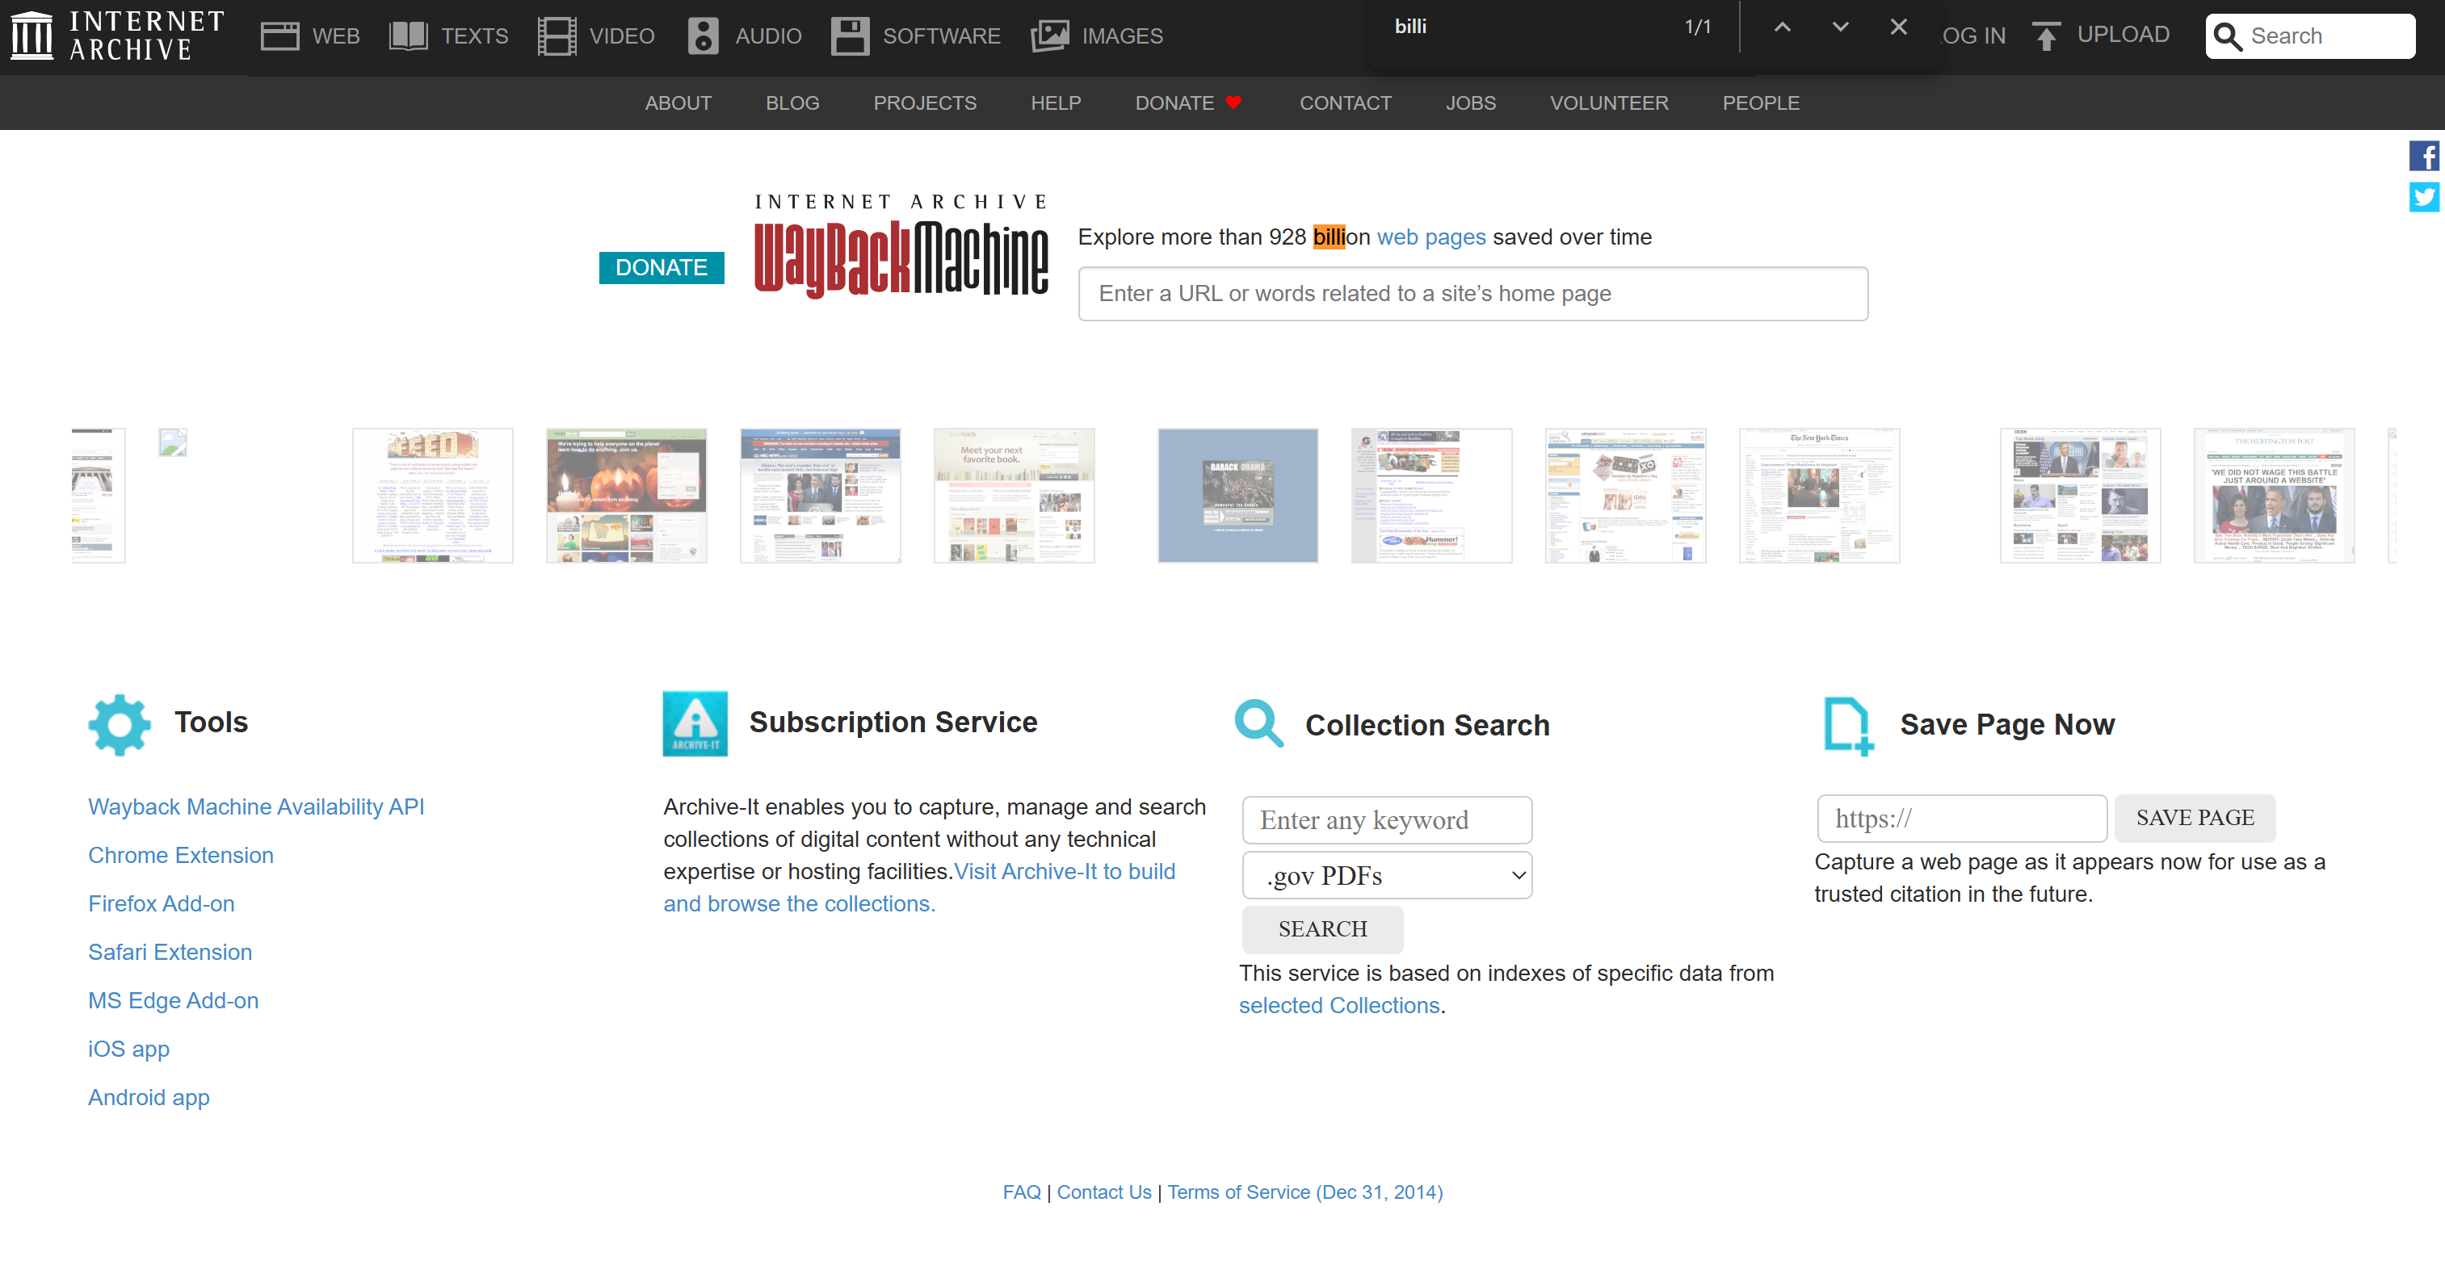
Task: Click the Tools gear icon
Action: click(119, 724)
